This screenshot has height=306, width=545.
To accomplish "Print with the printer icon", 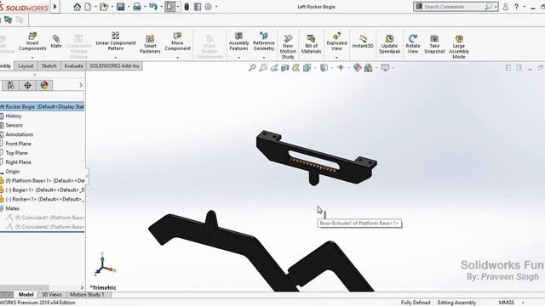I will [137, 7].
